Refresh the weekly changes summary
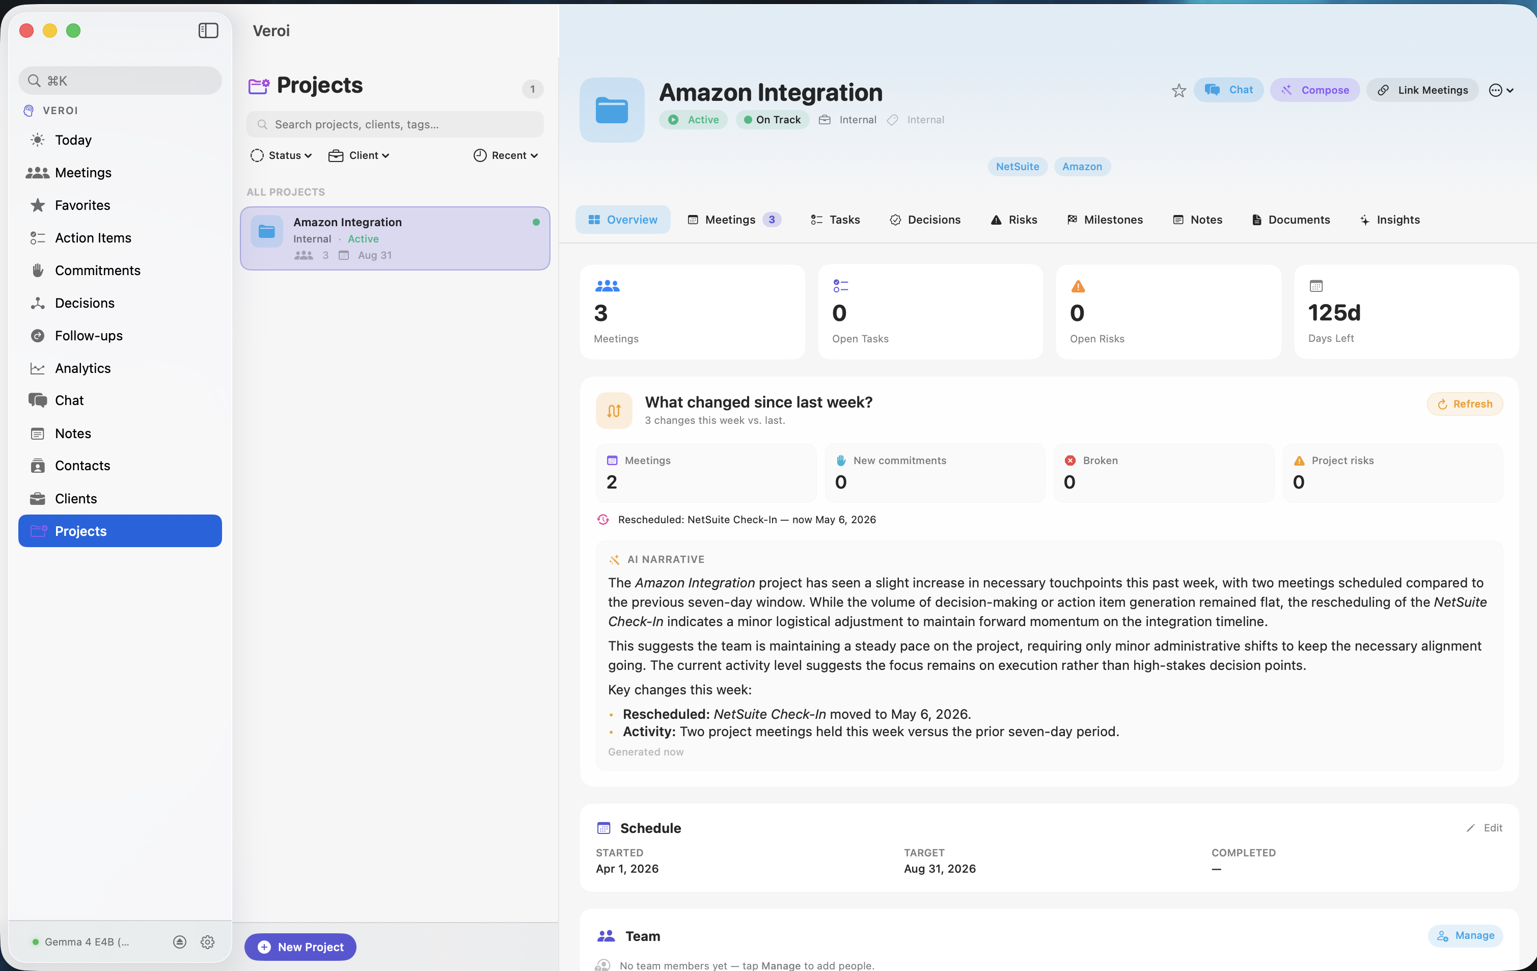 click(x=1464, y=404)
